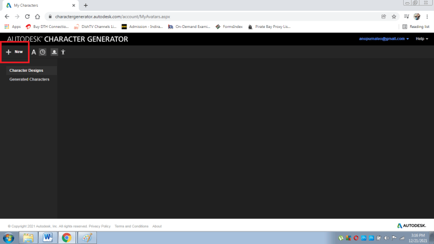Open the Chrome profile avatar
Image resolution: width=434 pixels, height=244 pixels.
click(x=417, y=17)
